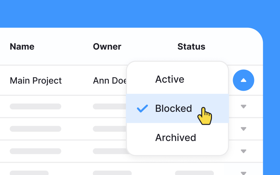Expand the dropdown arrow directly below the blue button
280x175 pixels.
pos(243,107)
